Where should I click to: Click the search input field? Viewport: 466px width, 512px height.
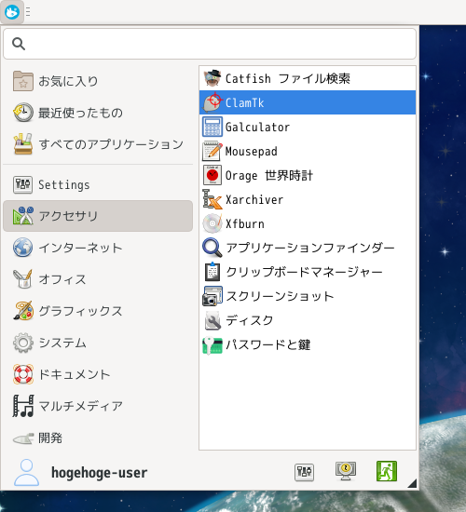(x=210, y=44)
